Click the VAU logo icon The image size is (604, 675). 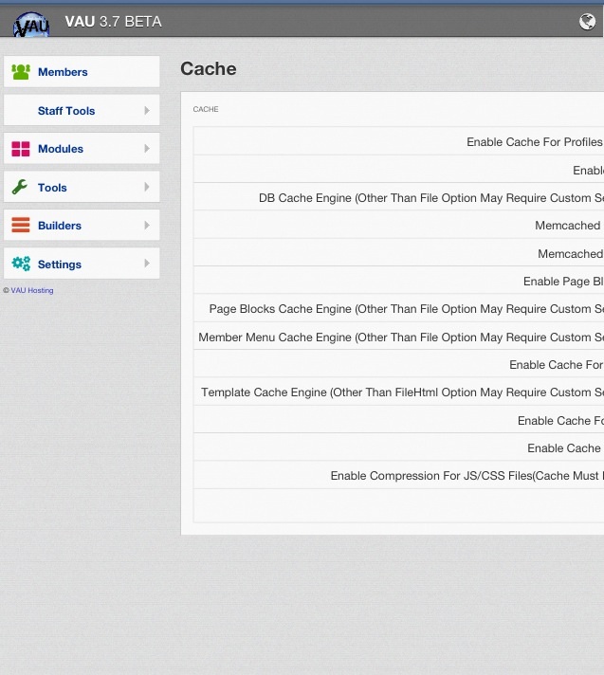click(x=32, y=24)
